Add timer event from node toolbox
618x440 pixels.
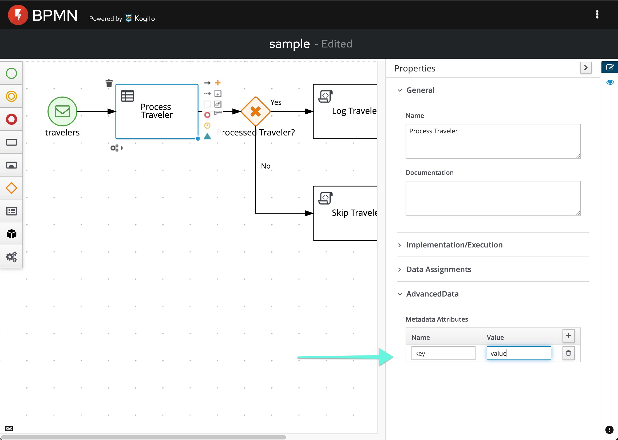(x=207, y=125)
